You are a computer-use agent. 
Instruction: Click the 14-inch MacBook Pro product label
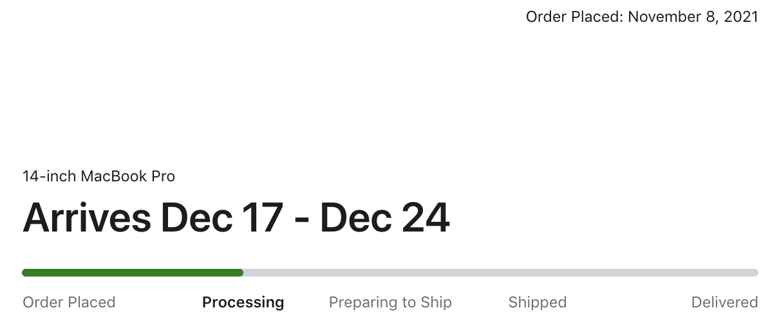click(x=99, y=176)
